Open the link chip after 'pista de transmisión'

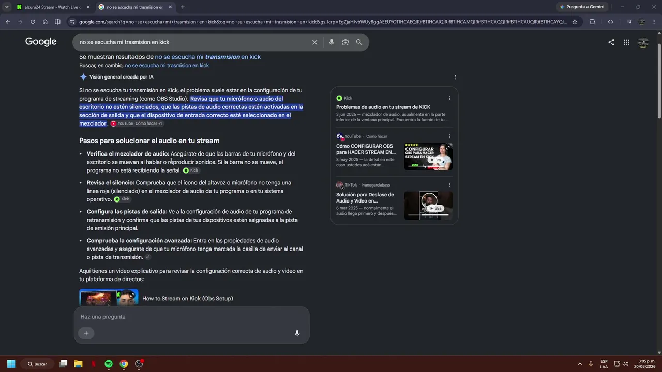point(148,257)
